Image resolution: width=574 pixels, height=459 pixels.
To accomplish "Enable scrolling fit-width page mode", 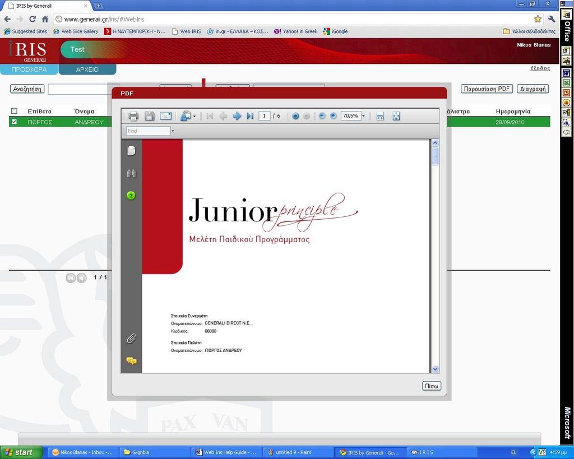I will 380,117.
